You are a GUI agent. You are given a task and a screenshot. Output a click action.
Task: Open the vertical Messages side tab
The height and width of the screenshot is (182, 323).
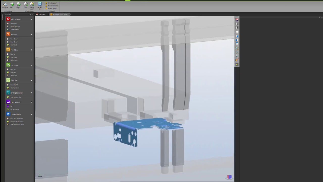pos(2,17)
